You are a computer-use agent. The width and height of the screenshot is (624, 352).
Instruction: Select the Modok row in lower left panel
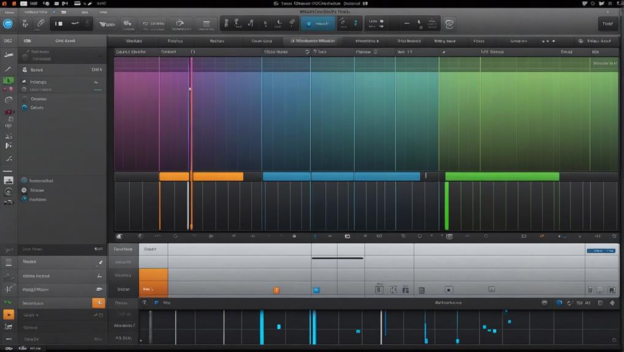tap(62, 262)
